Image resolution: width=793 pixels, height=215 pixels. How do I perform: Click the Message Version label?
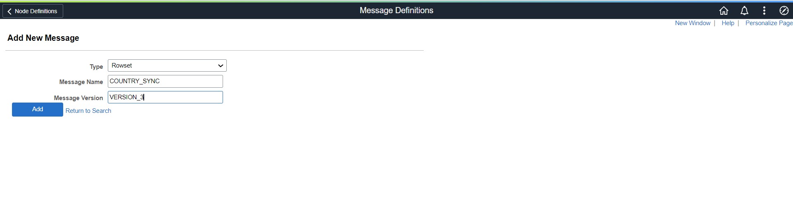78,98
